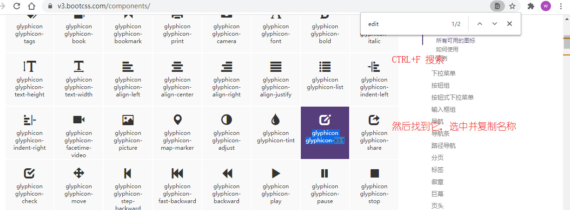Select the glyphicon-tint droplet icon
The height and width of the screenshot is (210, 570).
pos(276,120)
